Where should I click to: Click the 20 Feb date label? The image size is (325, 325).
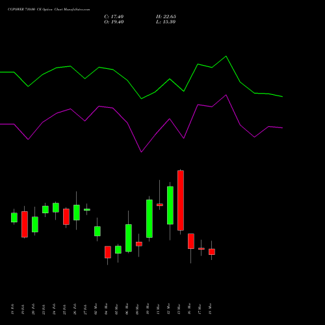coord(33,309)
